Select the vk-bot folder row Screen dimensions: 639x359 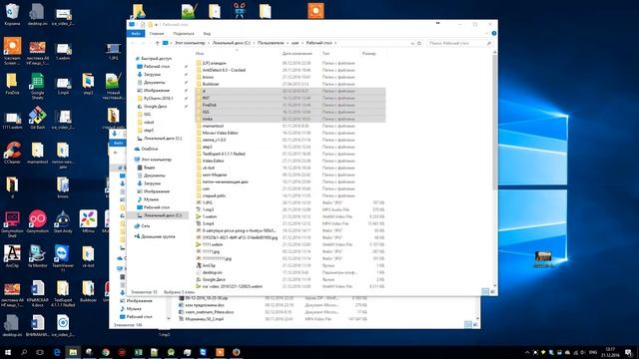[291, 168]
